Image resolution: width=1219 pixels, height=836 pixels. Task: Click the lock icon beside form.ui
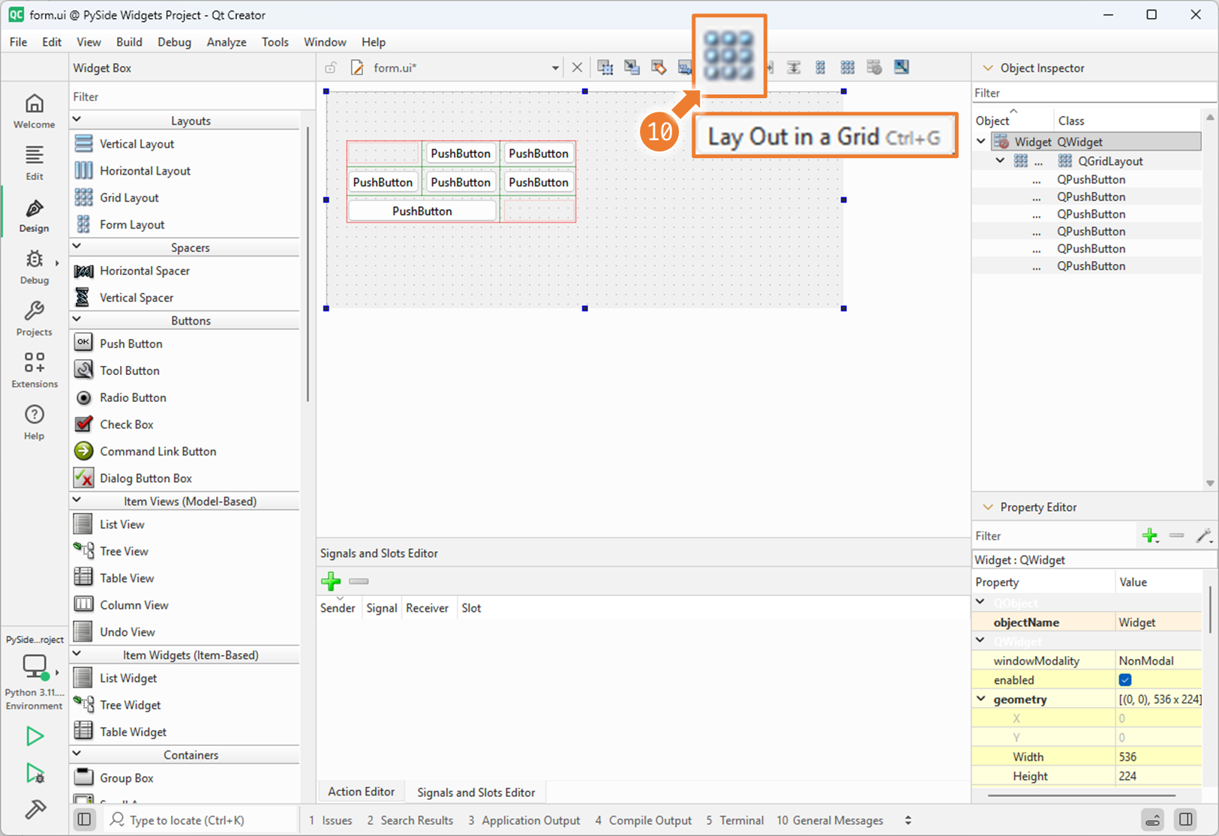(330, 68)
